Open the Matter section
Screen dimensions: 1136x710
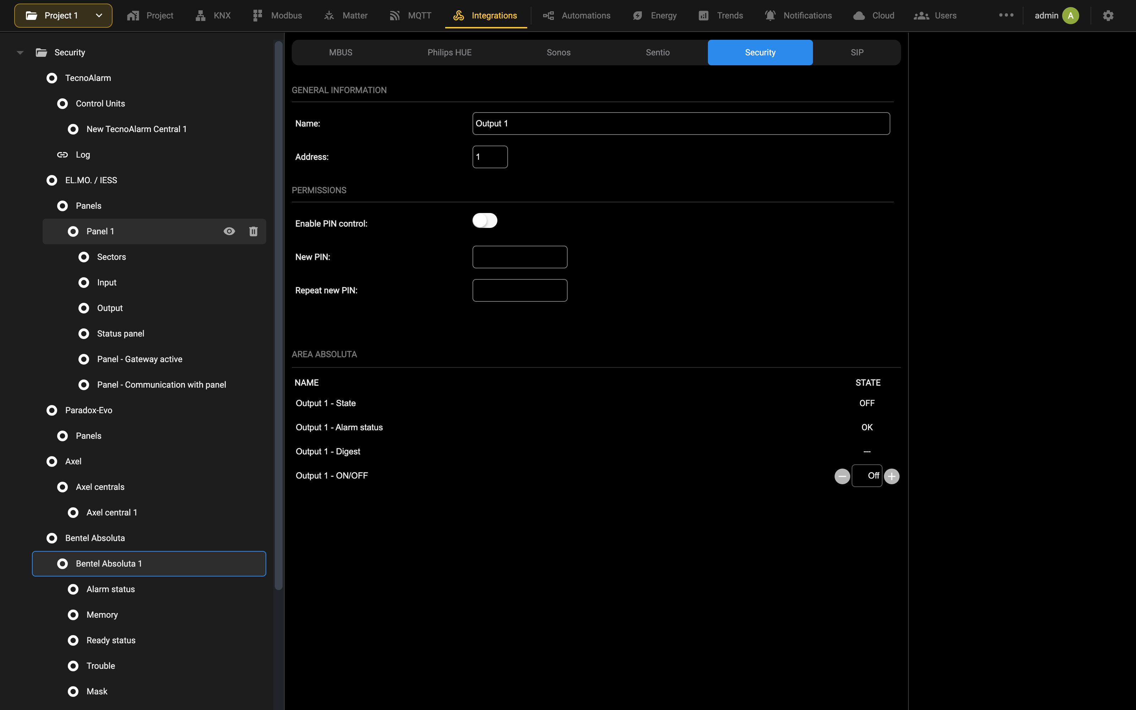click(x=345, y=16)
